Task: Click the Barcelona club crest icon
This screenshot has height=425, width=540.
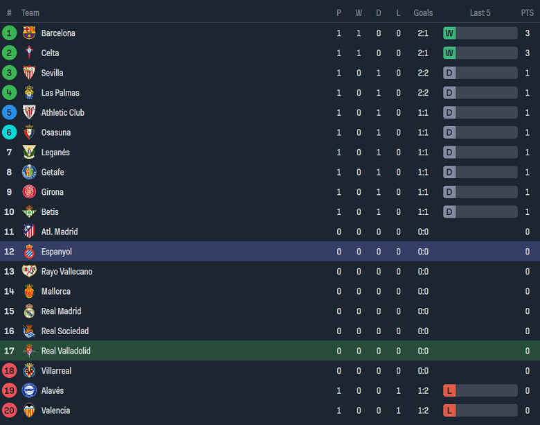Action: click(x=29, y=33)
